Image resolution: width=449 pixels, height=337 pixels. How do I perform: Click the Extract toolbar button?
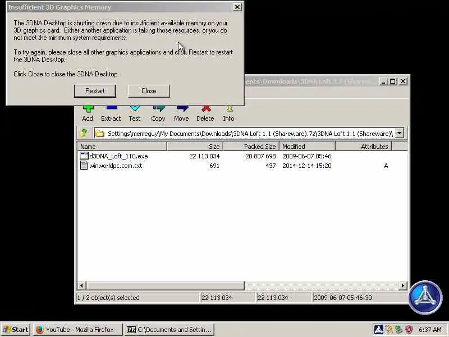coord(111,114)
